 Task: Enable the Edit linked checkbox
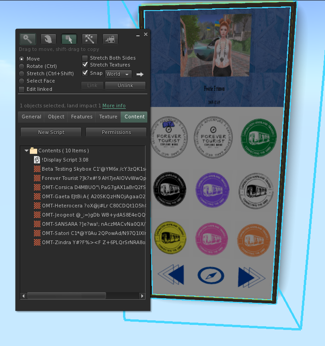(x=22, y=89)
